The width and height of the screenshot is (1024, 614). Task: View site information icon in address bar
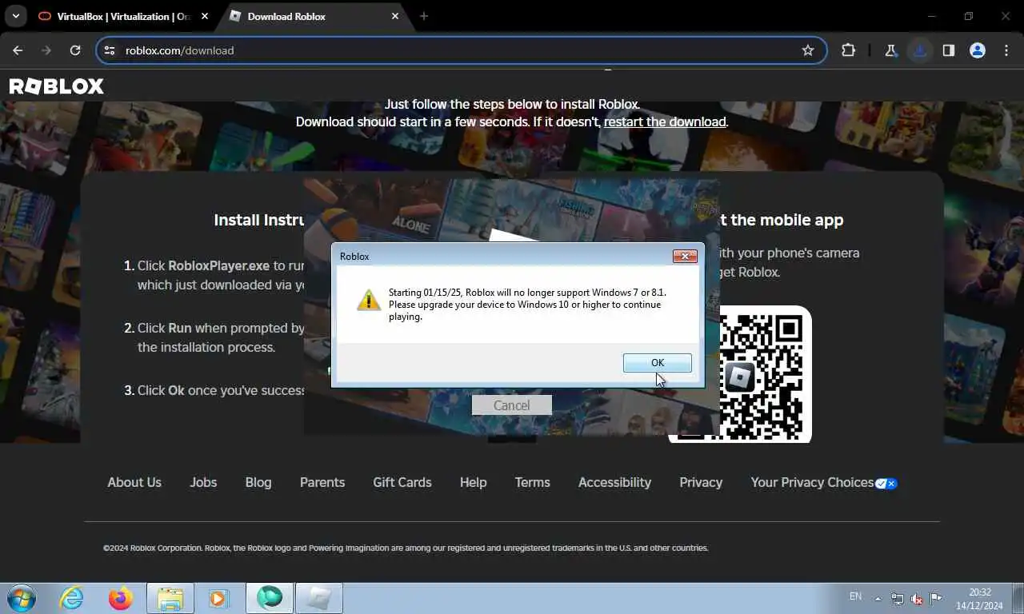click(x=110, y=50)
